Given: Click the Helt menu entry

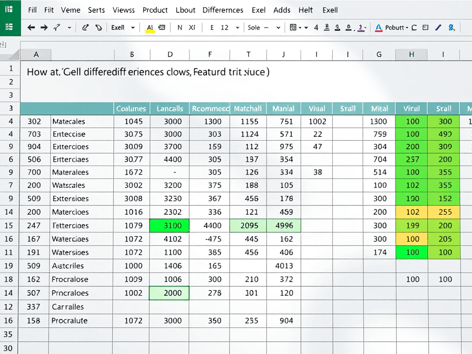Looking at the screenshot, I should coord(306,10).
